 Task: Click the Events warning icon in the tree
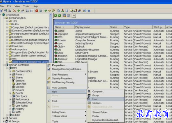point(13,93)
